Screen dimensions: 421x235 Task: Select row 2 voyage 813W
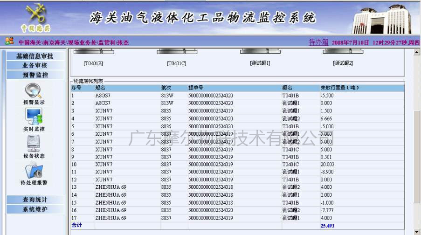[x=167, y=103]
